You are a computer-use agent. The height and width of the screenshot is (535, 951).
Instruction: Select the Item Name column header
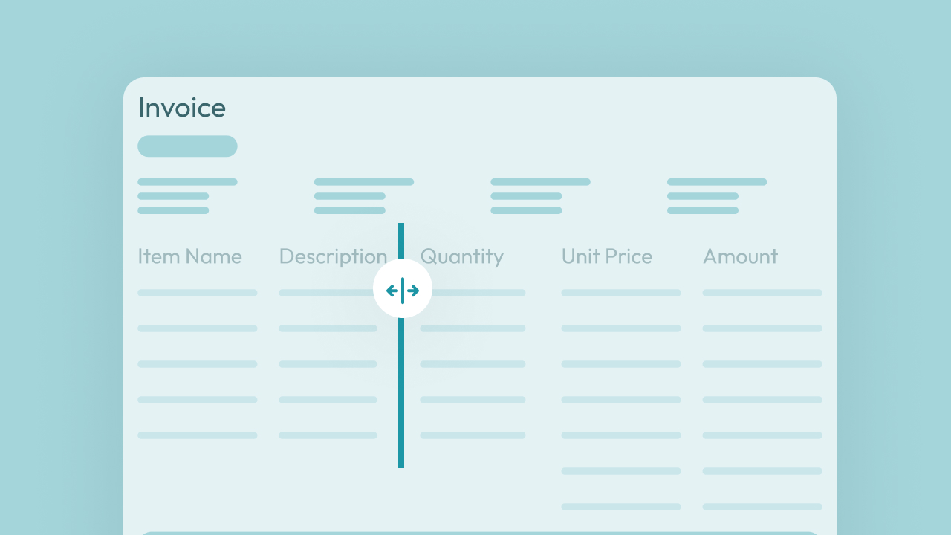(190, 256)
